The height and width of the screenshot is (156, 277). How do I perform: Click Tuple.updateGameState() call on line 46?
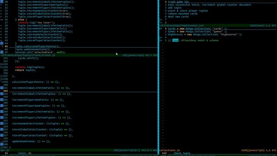tap(33, 49)
